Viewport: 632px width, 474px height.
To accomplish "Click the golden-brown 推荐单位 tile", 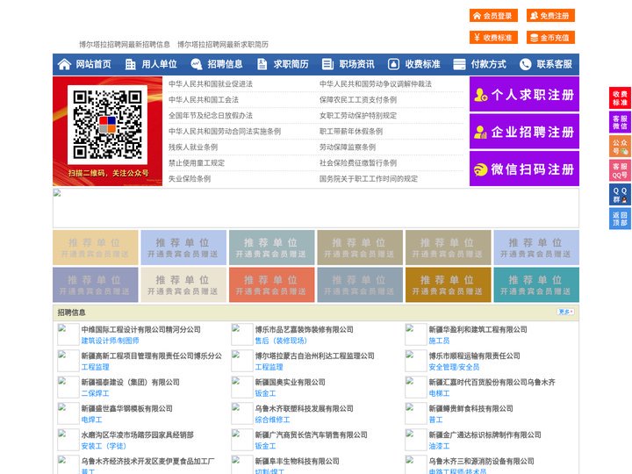I will (x=448, y=284).
